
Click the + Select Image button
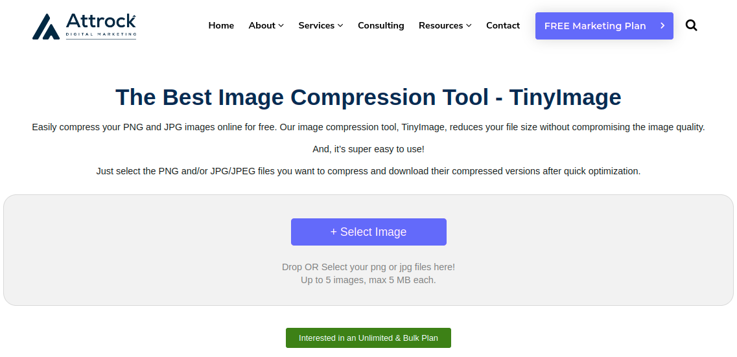(x=368, y=231)
